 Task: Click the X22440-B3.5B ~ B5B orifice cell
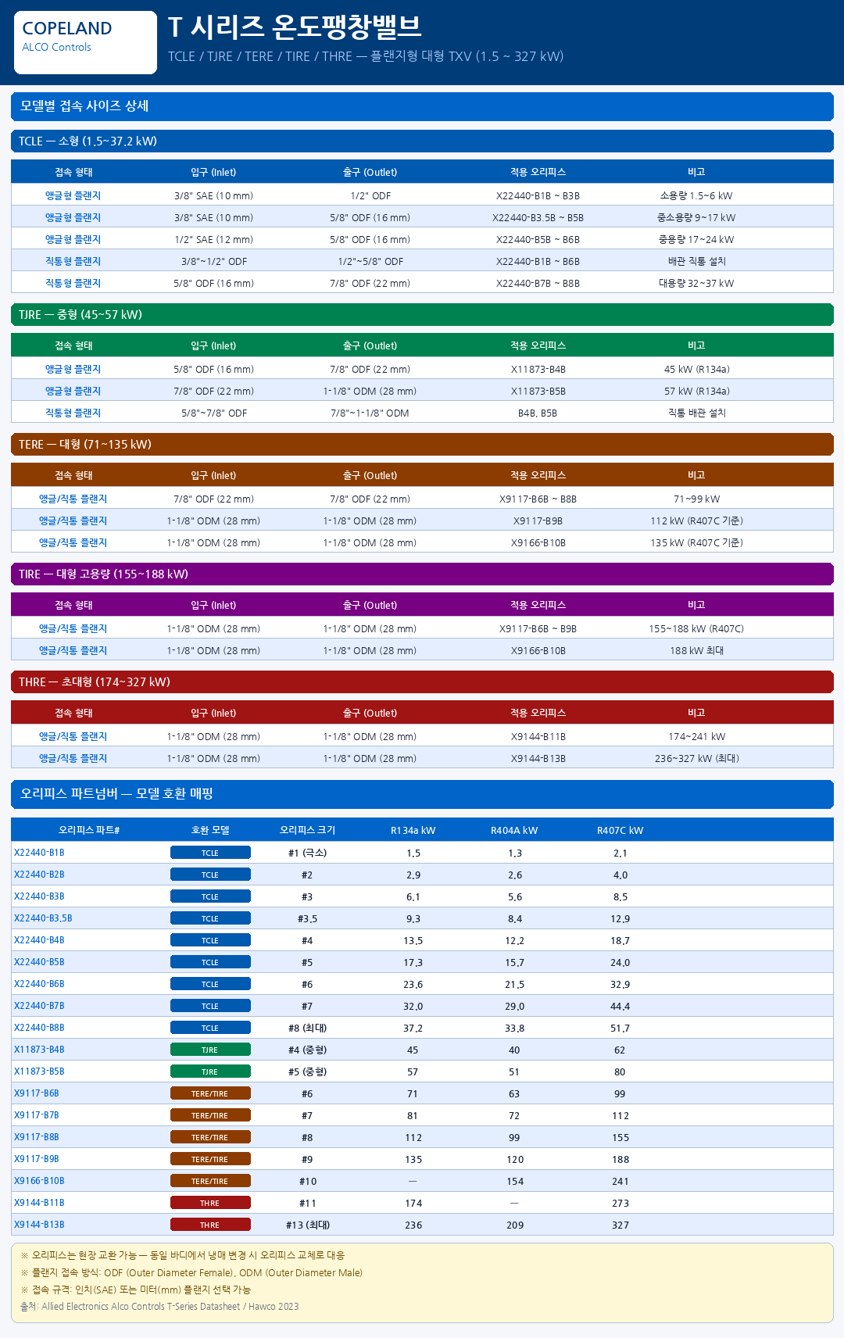click(x=538, y=218)
